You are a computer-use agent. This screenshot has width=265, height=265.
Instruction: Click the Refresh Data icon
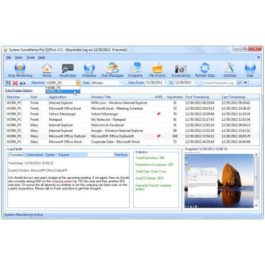click(x=205, y=70)
